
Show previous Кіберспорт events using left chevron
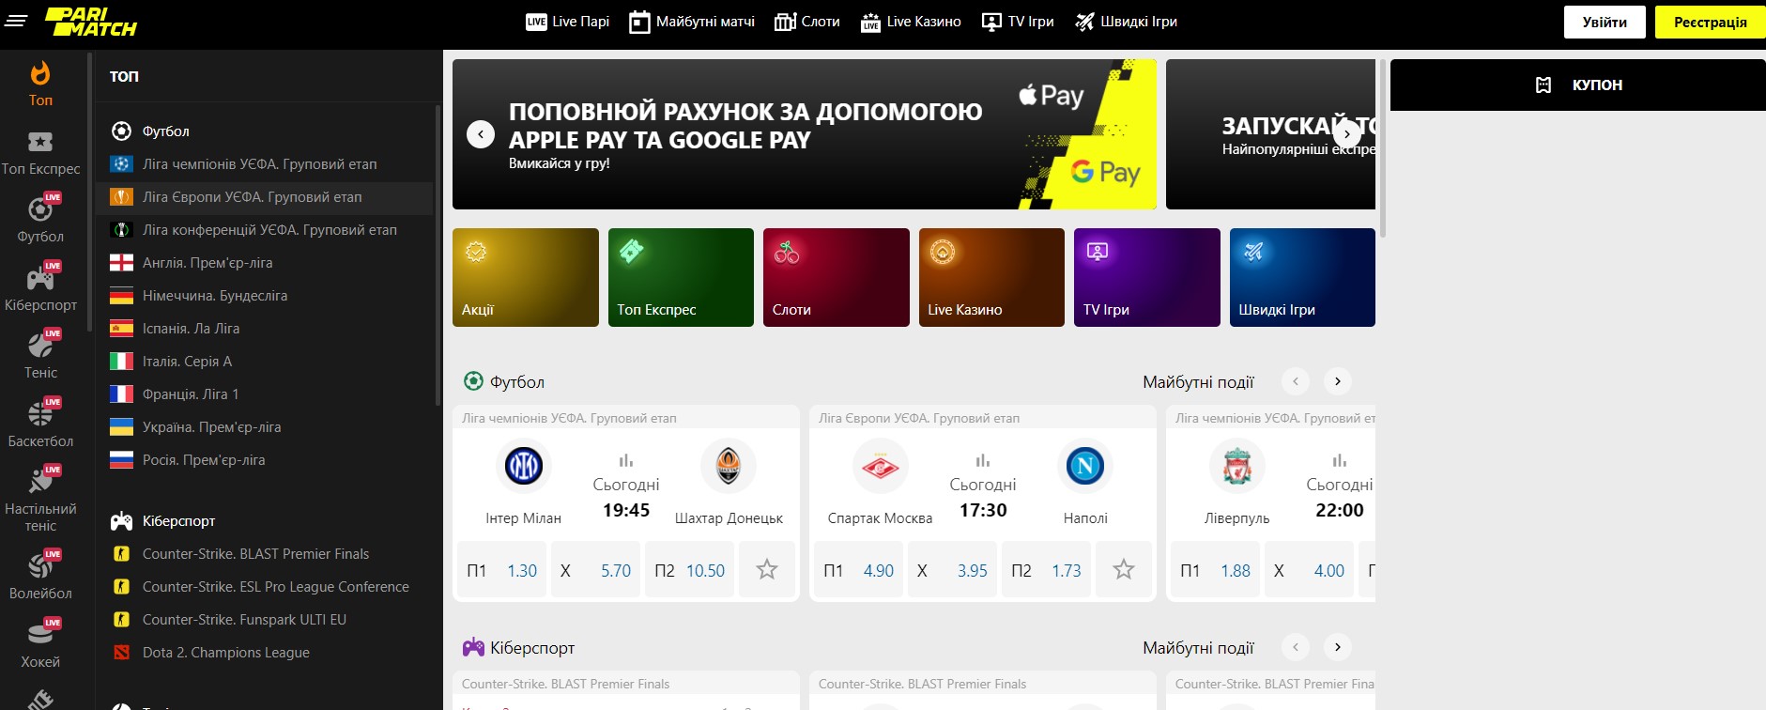point(1296,647)
